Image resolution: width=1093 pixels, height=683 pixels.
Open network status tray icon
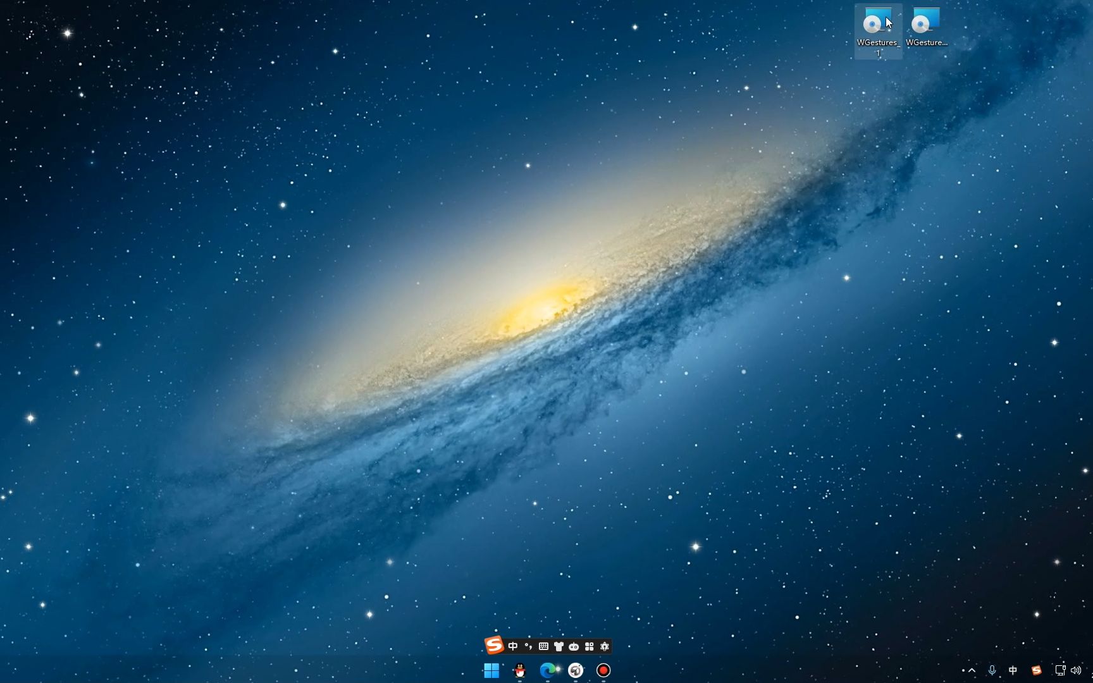click(x=1060, y=670)
